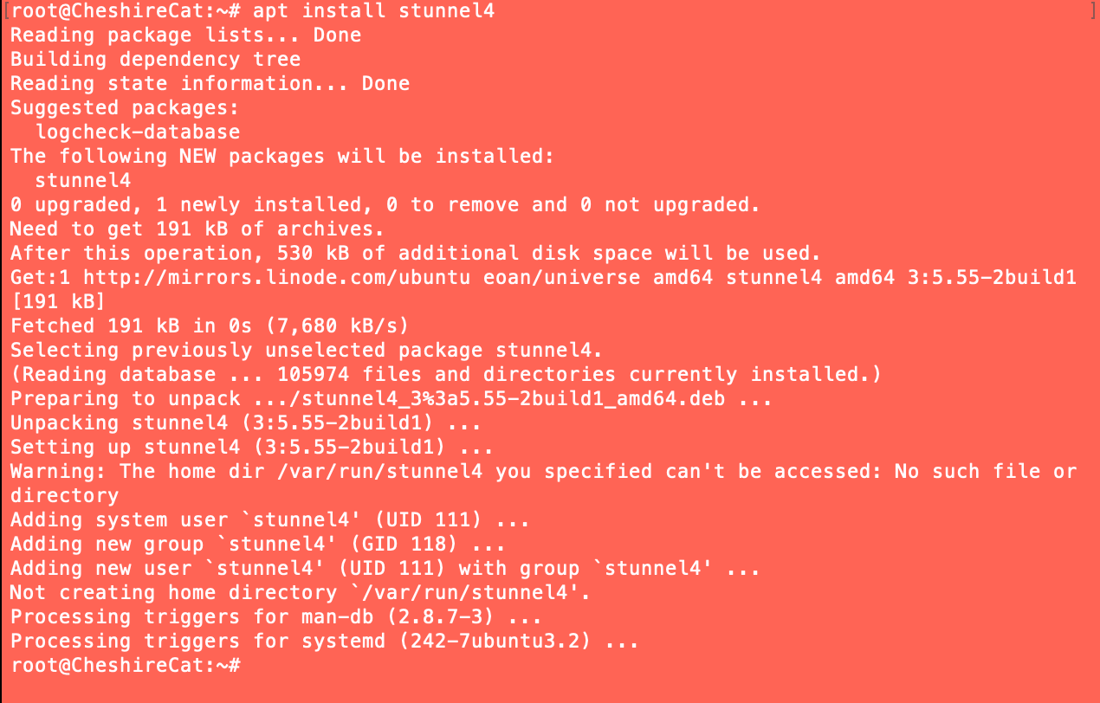Screen dimensions: 1100x703
Task: Click the "Reading package lists... Done" line
Action: click(x=185, y=35)
